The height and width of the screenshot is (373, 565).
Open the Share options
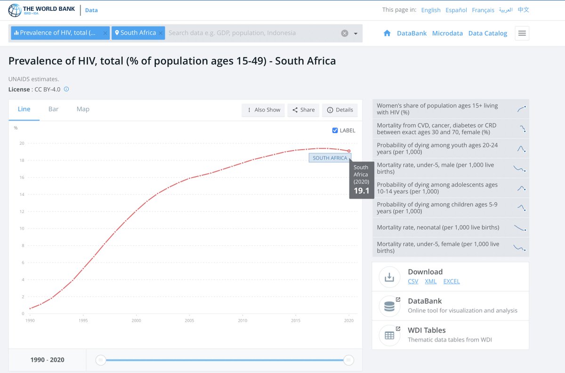click(303, 110)
